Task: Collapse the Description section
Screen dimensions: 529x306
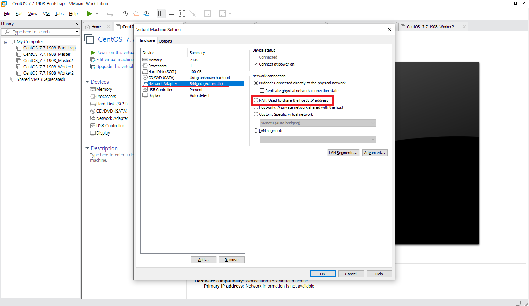Action: click(87, 148)
